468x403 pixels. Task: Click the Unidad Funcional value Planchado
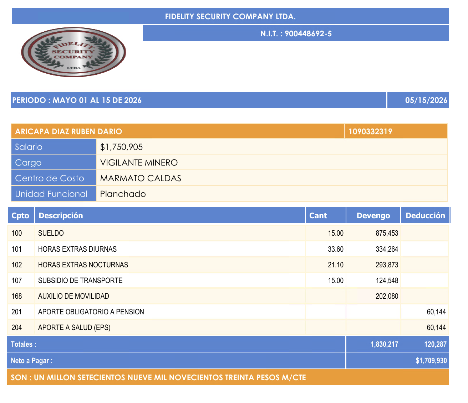coord(272,194)
